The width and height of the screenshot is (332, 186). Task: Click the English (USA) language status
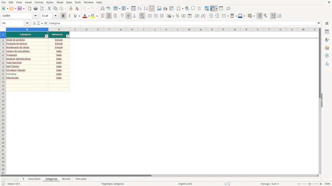click(185, 184)
